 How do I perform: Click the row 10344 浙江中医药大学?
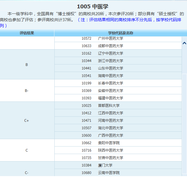[118, 61]
